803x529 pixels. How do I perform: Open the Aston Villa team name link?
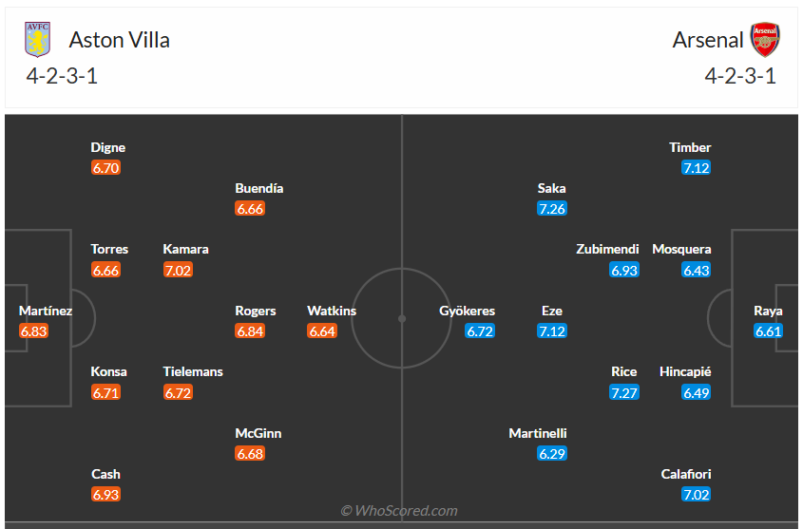pyautogui.click(x=120, y=40)
